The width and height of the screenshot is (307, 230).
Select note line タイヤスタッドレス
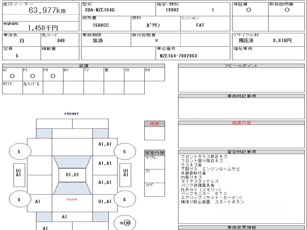coord(200,181)
